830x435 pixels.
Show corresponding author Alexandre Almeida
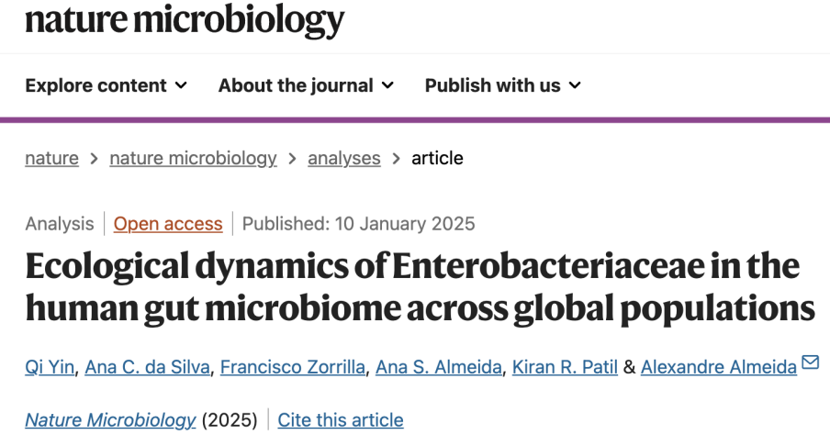(x=718, y=367)
